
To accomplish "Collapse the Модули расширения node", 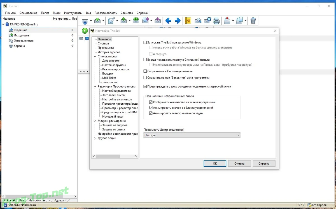I will 95,121.
